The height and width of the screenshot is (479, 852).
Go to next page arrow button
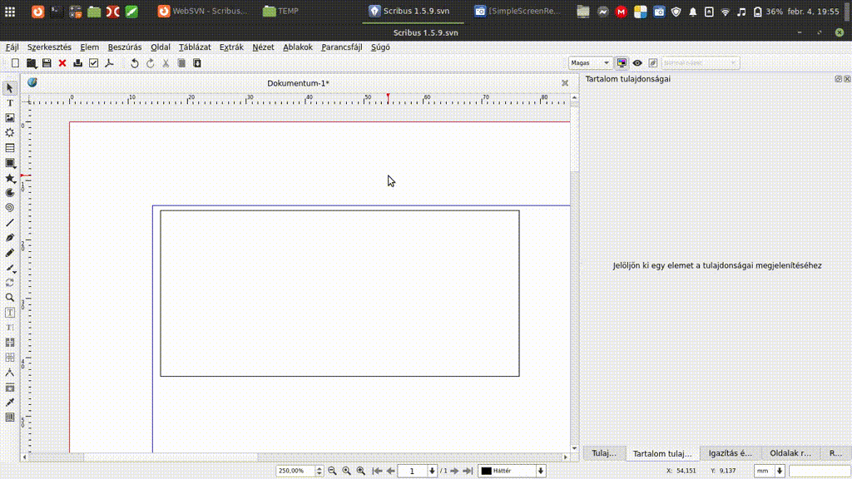coord(453,471)
